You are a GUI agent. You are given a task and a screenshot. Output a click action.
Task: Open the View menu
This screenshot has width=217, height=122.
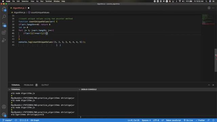click(33, 1)
